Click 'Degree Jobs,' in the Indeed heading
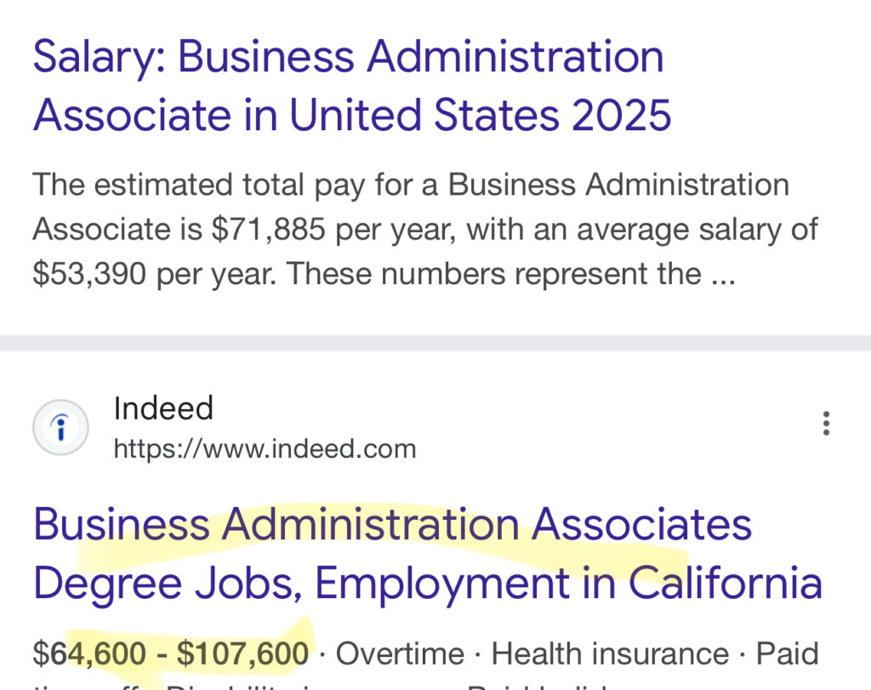The height and width of the screenshot is (690, 871). point(168,583)
